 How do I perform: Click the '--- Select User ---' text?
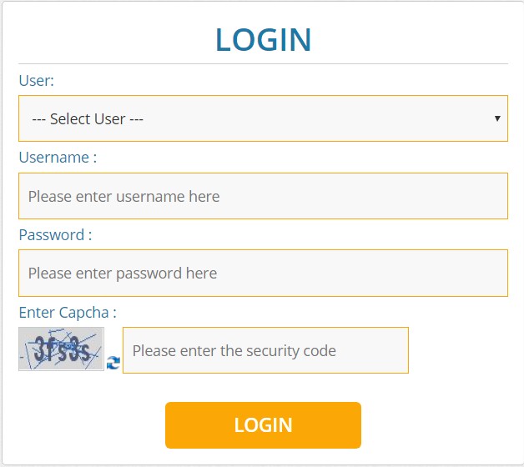[88, 119]
